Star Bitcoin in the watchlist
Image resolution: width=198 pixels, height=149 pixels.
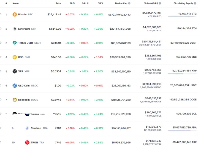point(1,14)
